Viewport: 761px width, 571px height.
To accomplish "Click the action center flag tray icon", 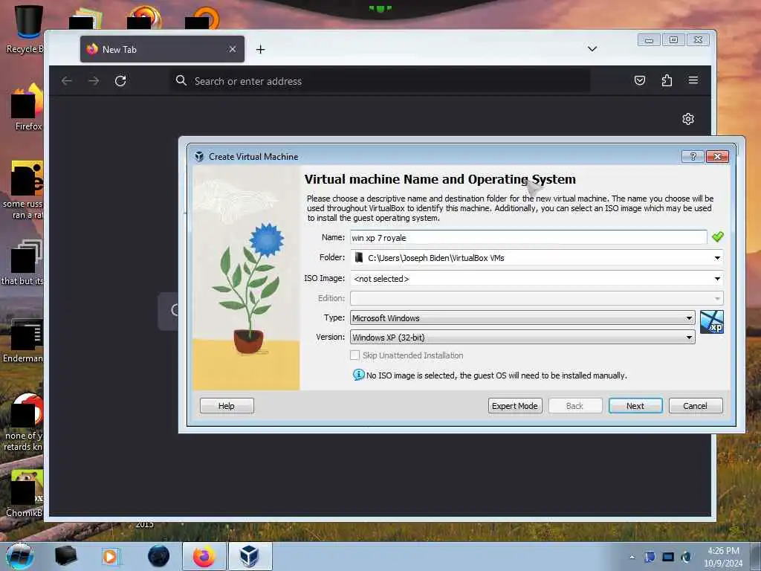I will point(650,557).
